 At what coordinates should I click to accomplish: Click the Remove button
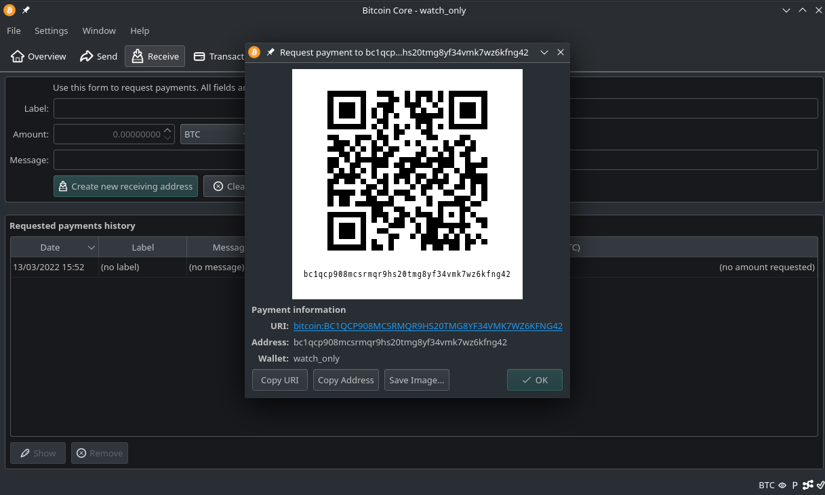point(100,453)
